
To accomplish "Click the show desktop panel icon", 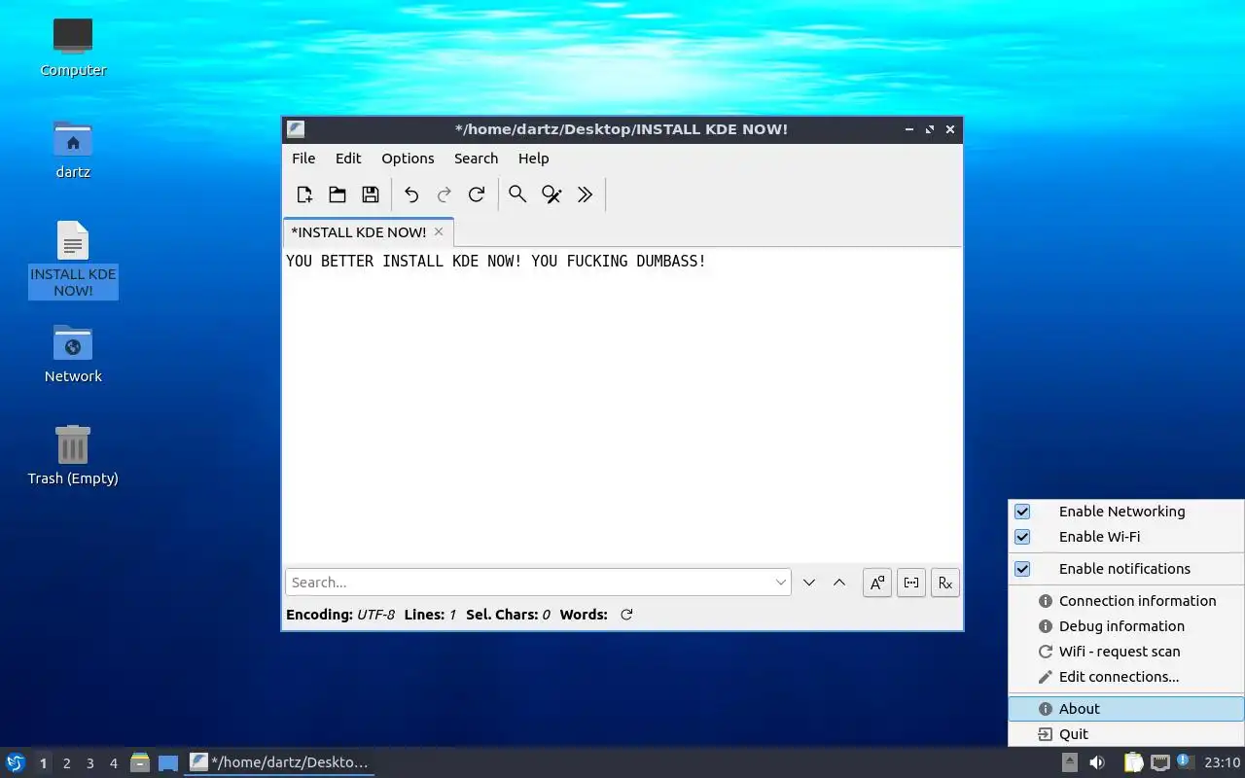I will tap(168, 762).
